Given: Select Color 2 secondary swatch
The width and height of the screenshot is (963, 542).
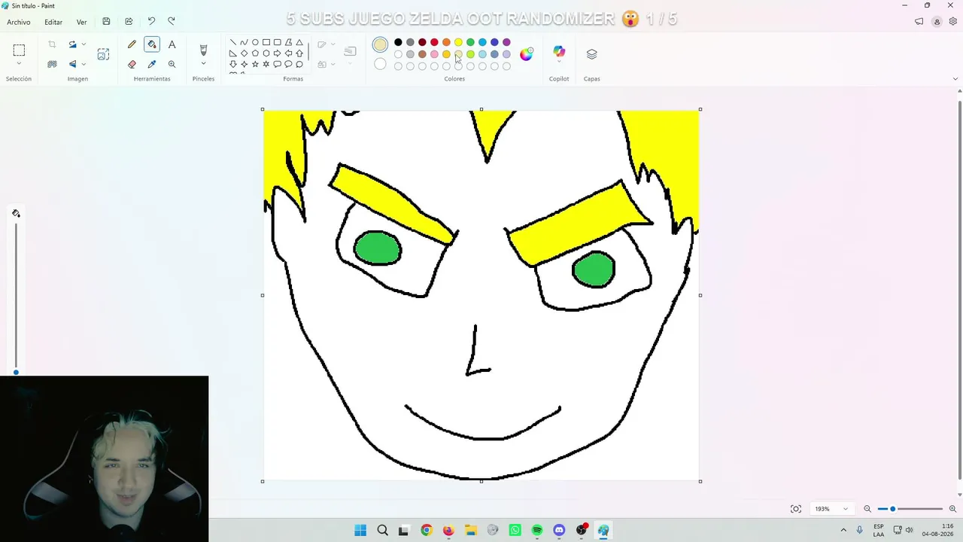Looking at the screenshot, I should tap(380, 64).
